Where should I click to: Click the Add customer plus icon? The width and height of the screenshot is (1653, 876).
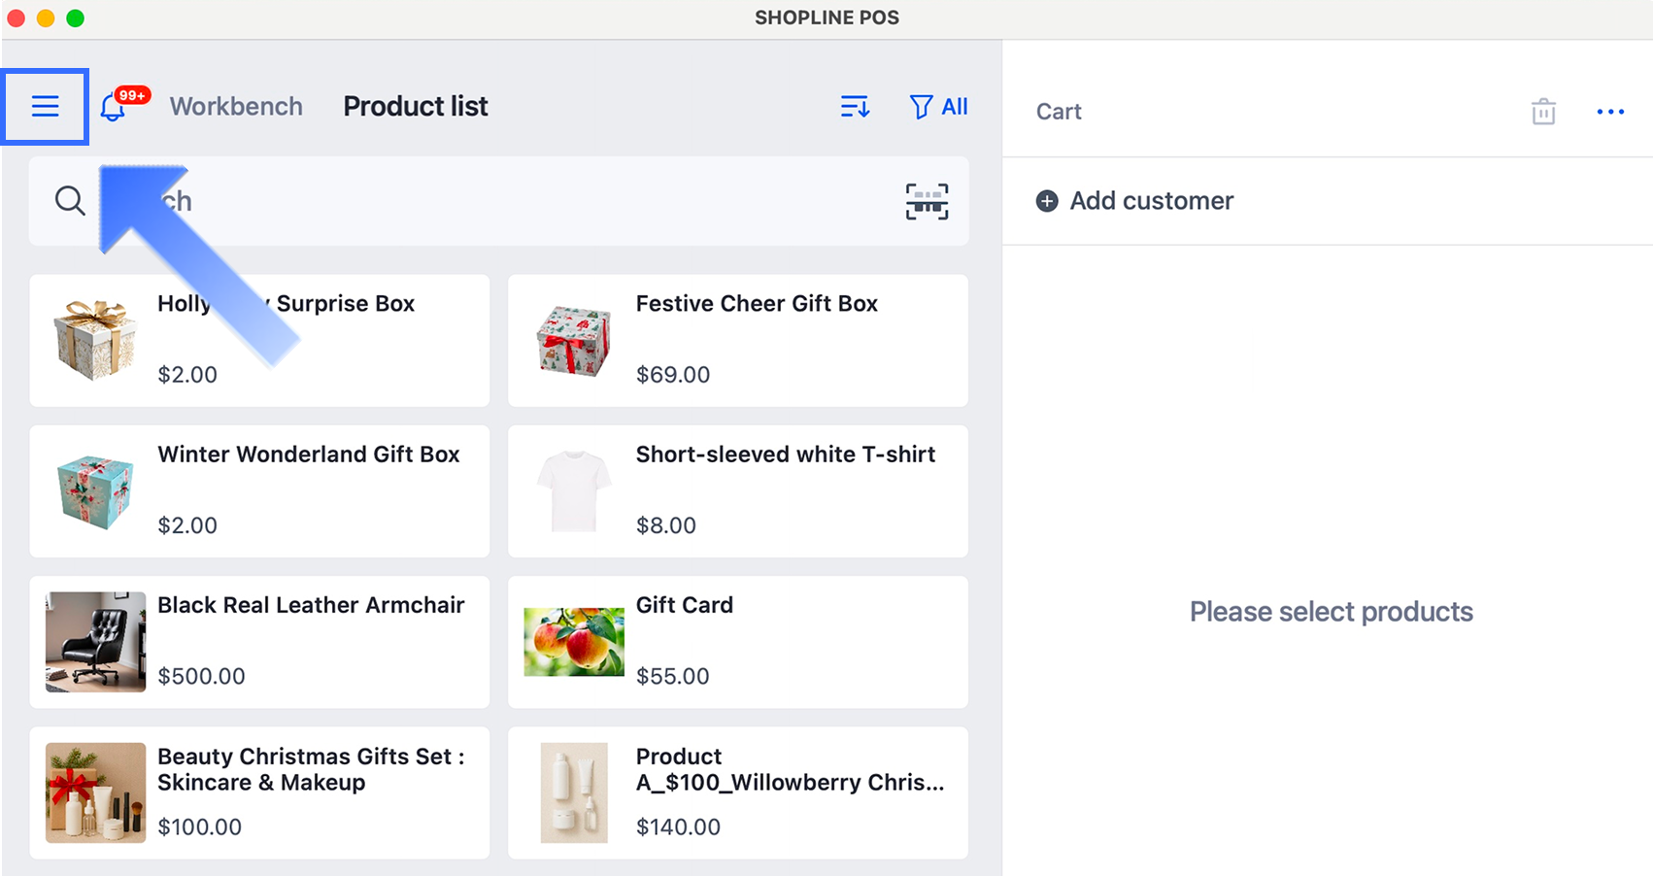(x=1047, y=201)
